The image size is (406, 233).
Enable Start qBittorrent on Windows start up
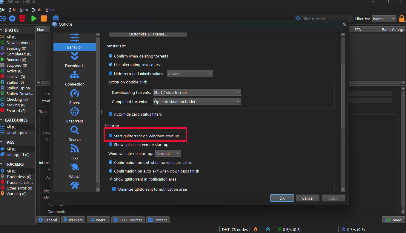coord(110,136)
